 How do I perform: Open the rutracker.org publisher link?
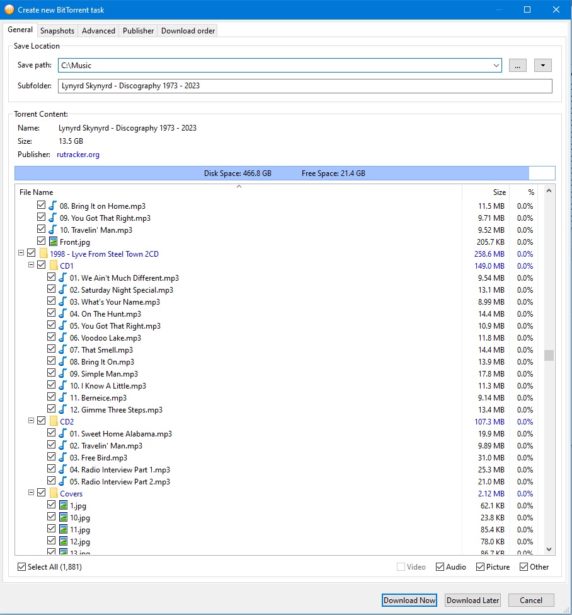point(78,155)
